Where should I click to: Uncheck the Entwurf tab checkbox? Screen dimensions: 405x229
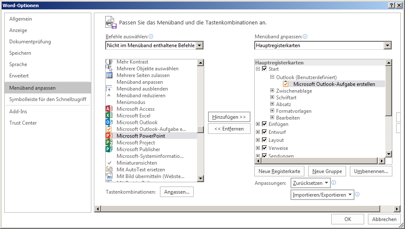pos(264,132)
